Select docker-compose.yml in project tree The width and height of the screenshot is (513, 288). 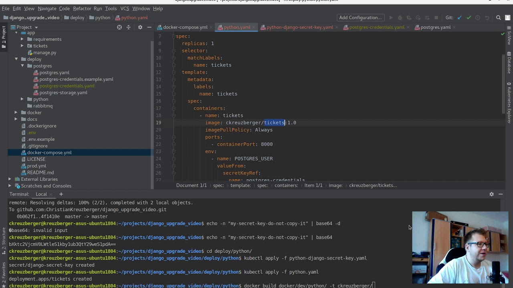tap(49, 152)
